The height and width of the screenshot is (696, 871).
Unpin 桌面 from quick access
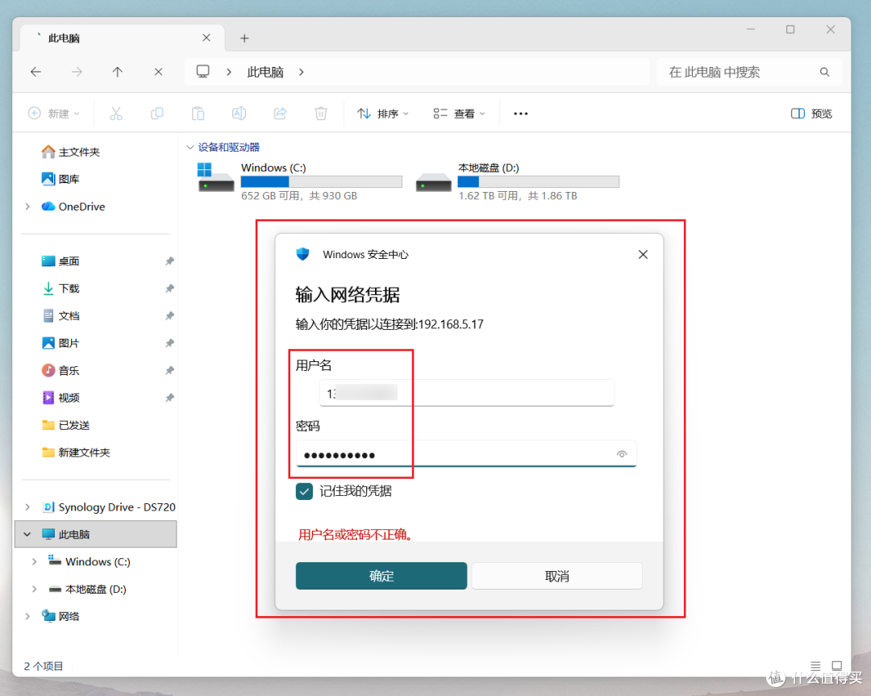(169, 261)
